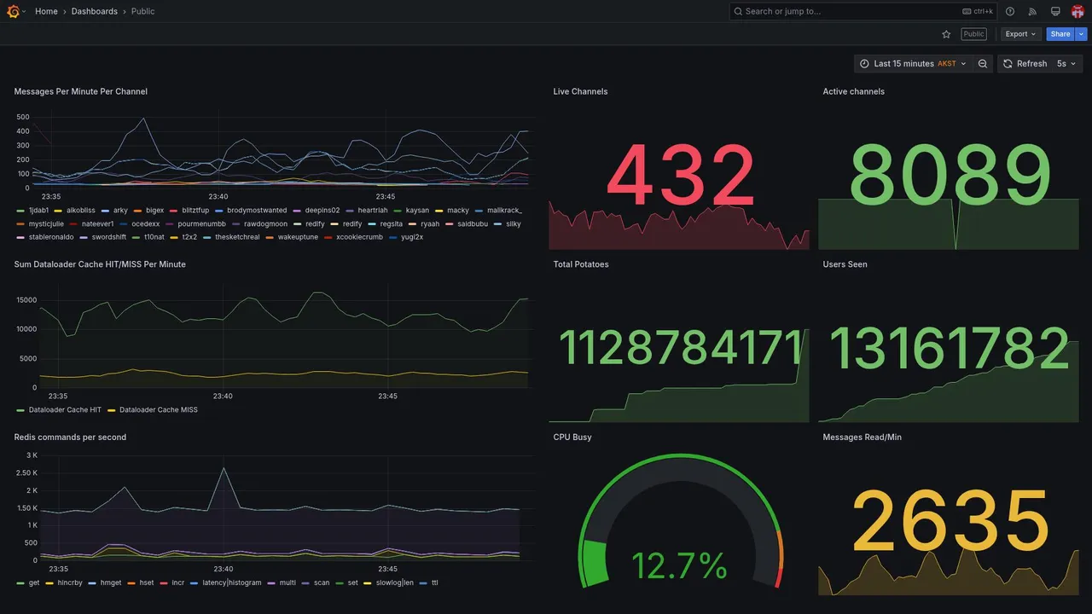Open the Share button arrow dropdown
Viewport: 1092px width, 614px height.
[x=1082, y=34]
